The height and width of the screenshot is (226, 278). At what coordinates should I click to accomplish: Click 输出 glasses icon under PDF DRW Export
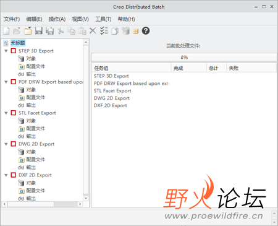click(x=21, y=105)
